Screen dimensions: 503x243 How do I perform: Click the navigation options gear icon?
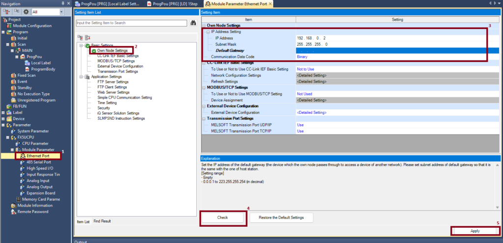tap(26, 11)
